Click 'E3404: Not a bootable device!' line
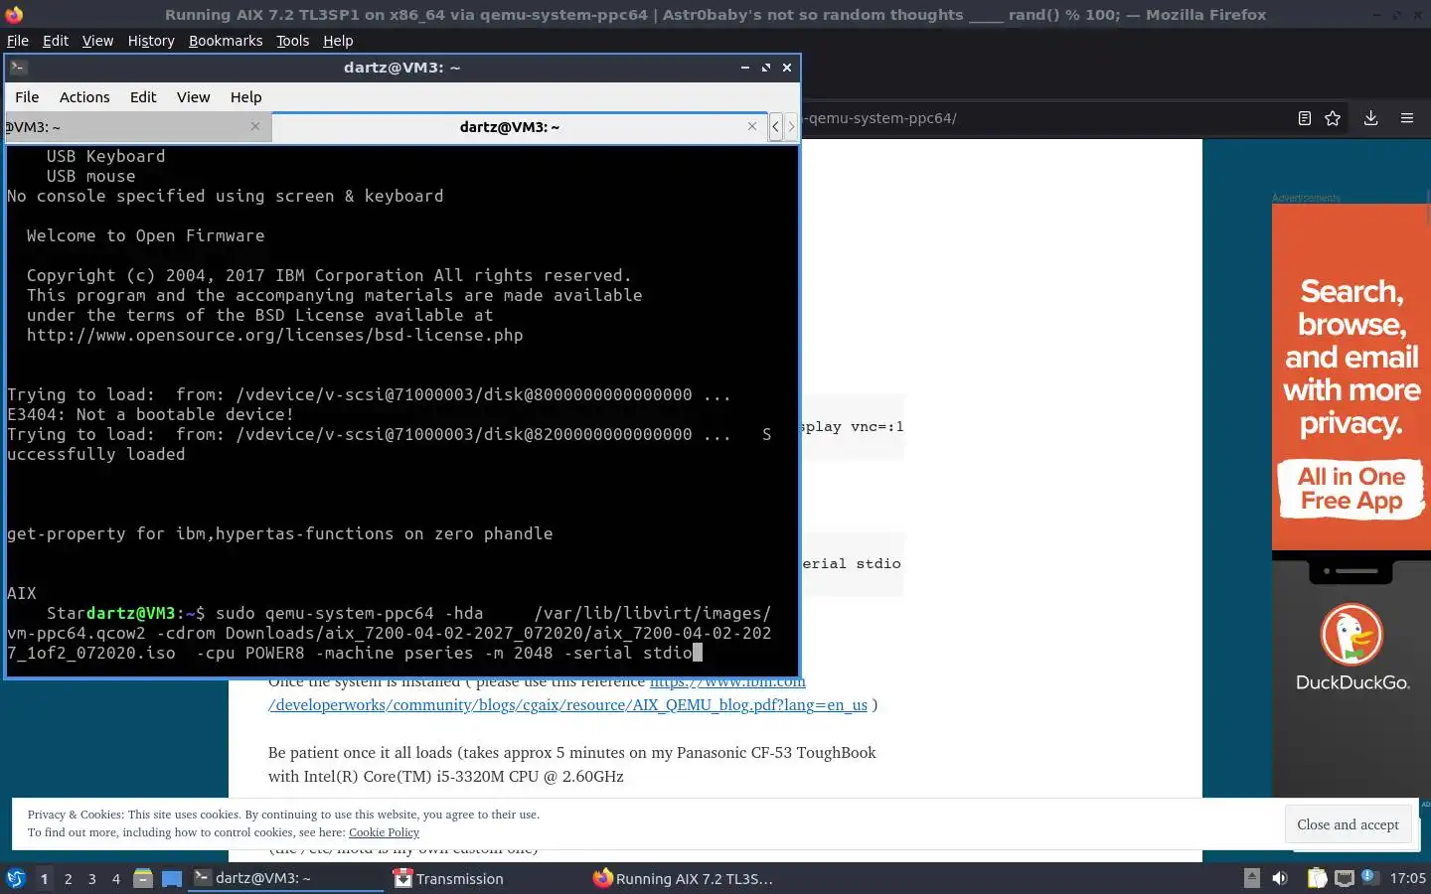Viewport: 1431px width, 894px height. tap(150, 414)
